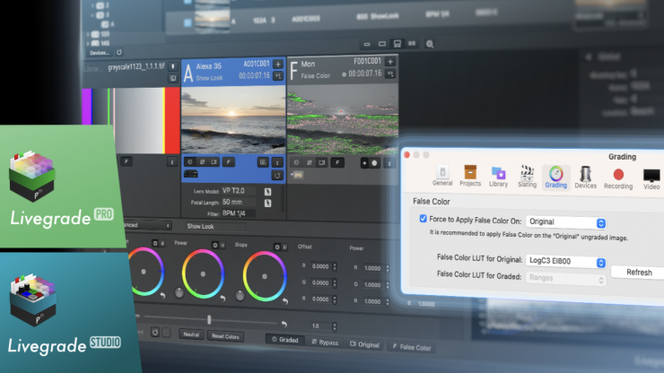This screenshot has width=664, height=373.
Task: Enable False Color view mode
Action: click(x=411, y=344)
